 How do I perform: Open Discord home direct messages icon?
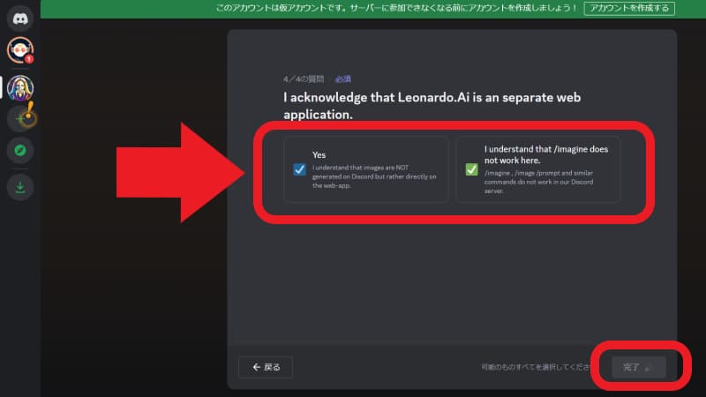click(19, 19)
